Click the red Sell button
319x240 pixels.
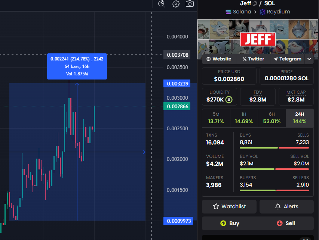pos(286,223)
